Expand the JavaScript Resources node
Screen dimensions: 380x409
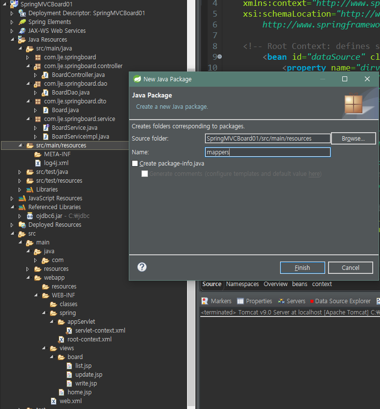[12, 198]
